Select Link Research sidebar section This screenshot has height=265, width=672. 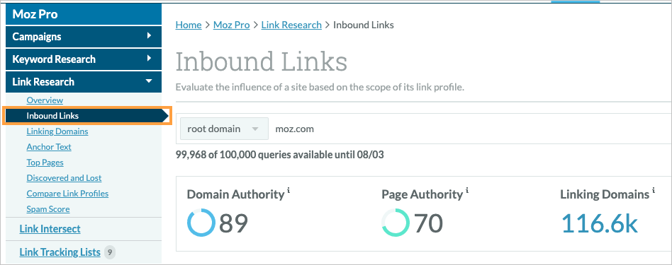84,82
